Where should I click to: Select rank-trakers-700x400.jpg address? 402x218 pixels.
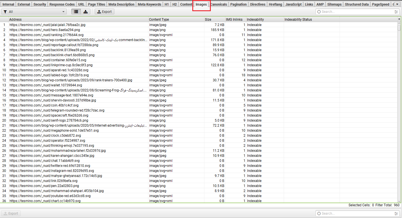tap(71, 80)
